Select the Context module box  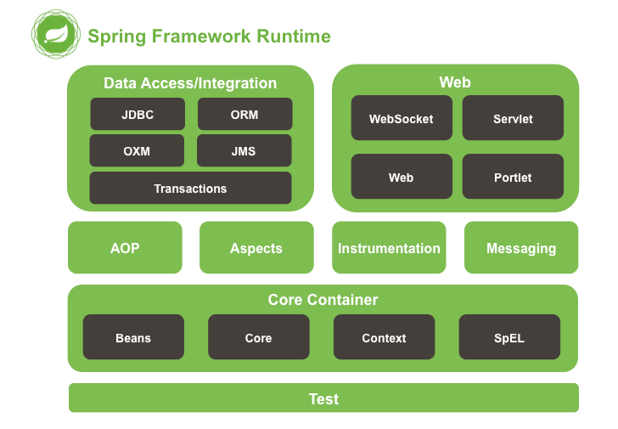tap(384, 337)
